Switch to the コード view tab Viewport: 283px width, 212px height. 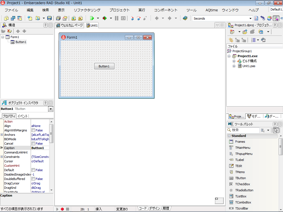[x=143, y=208]
